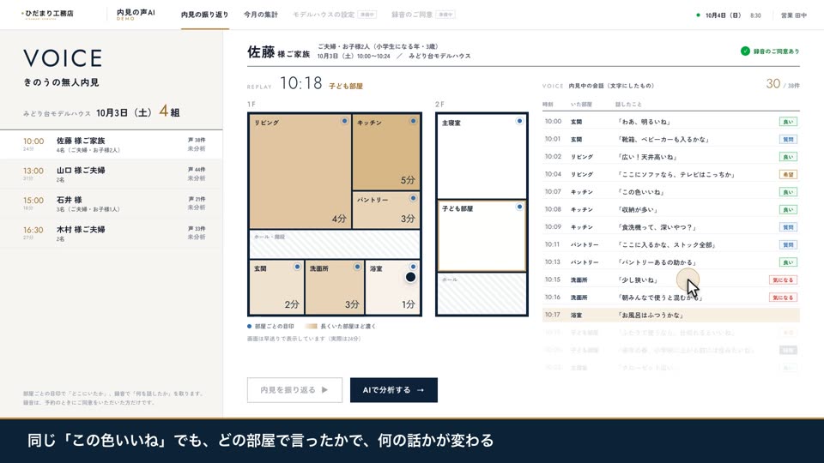Click the 洗面所 room on floor plan
This screenshot has height=463, width=824.
335,286
